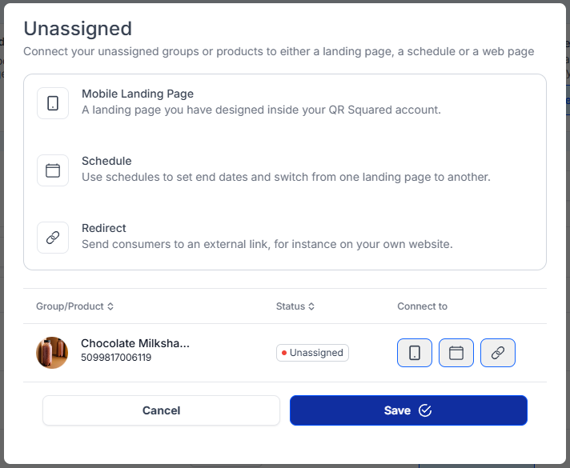The height and width of the screenshot is (468, 570).
Task: Open the Chocolate Milkshake product thumbnail
Action: pyautogui.click(x=52, y=353)
